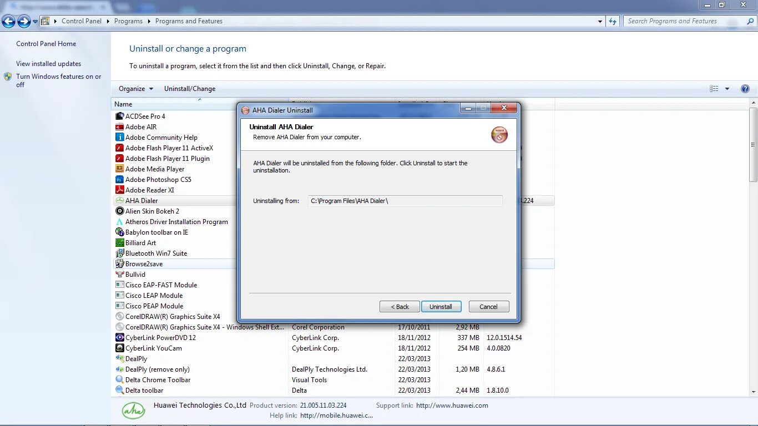758x426 pixels.
Task: Open the view options dropdown arrow
Action: tap(727, 89)
